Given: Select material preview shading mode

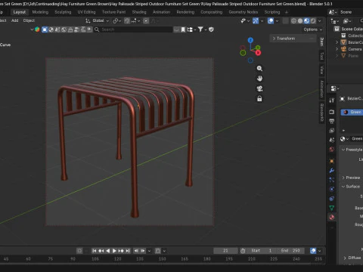Looking at the screenshot, I should (x=306, y=21).
